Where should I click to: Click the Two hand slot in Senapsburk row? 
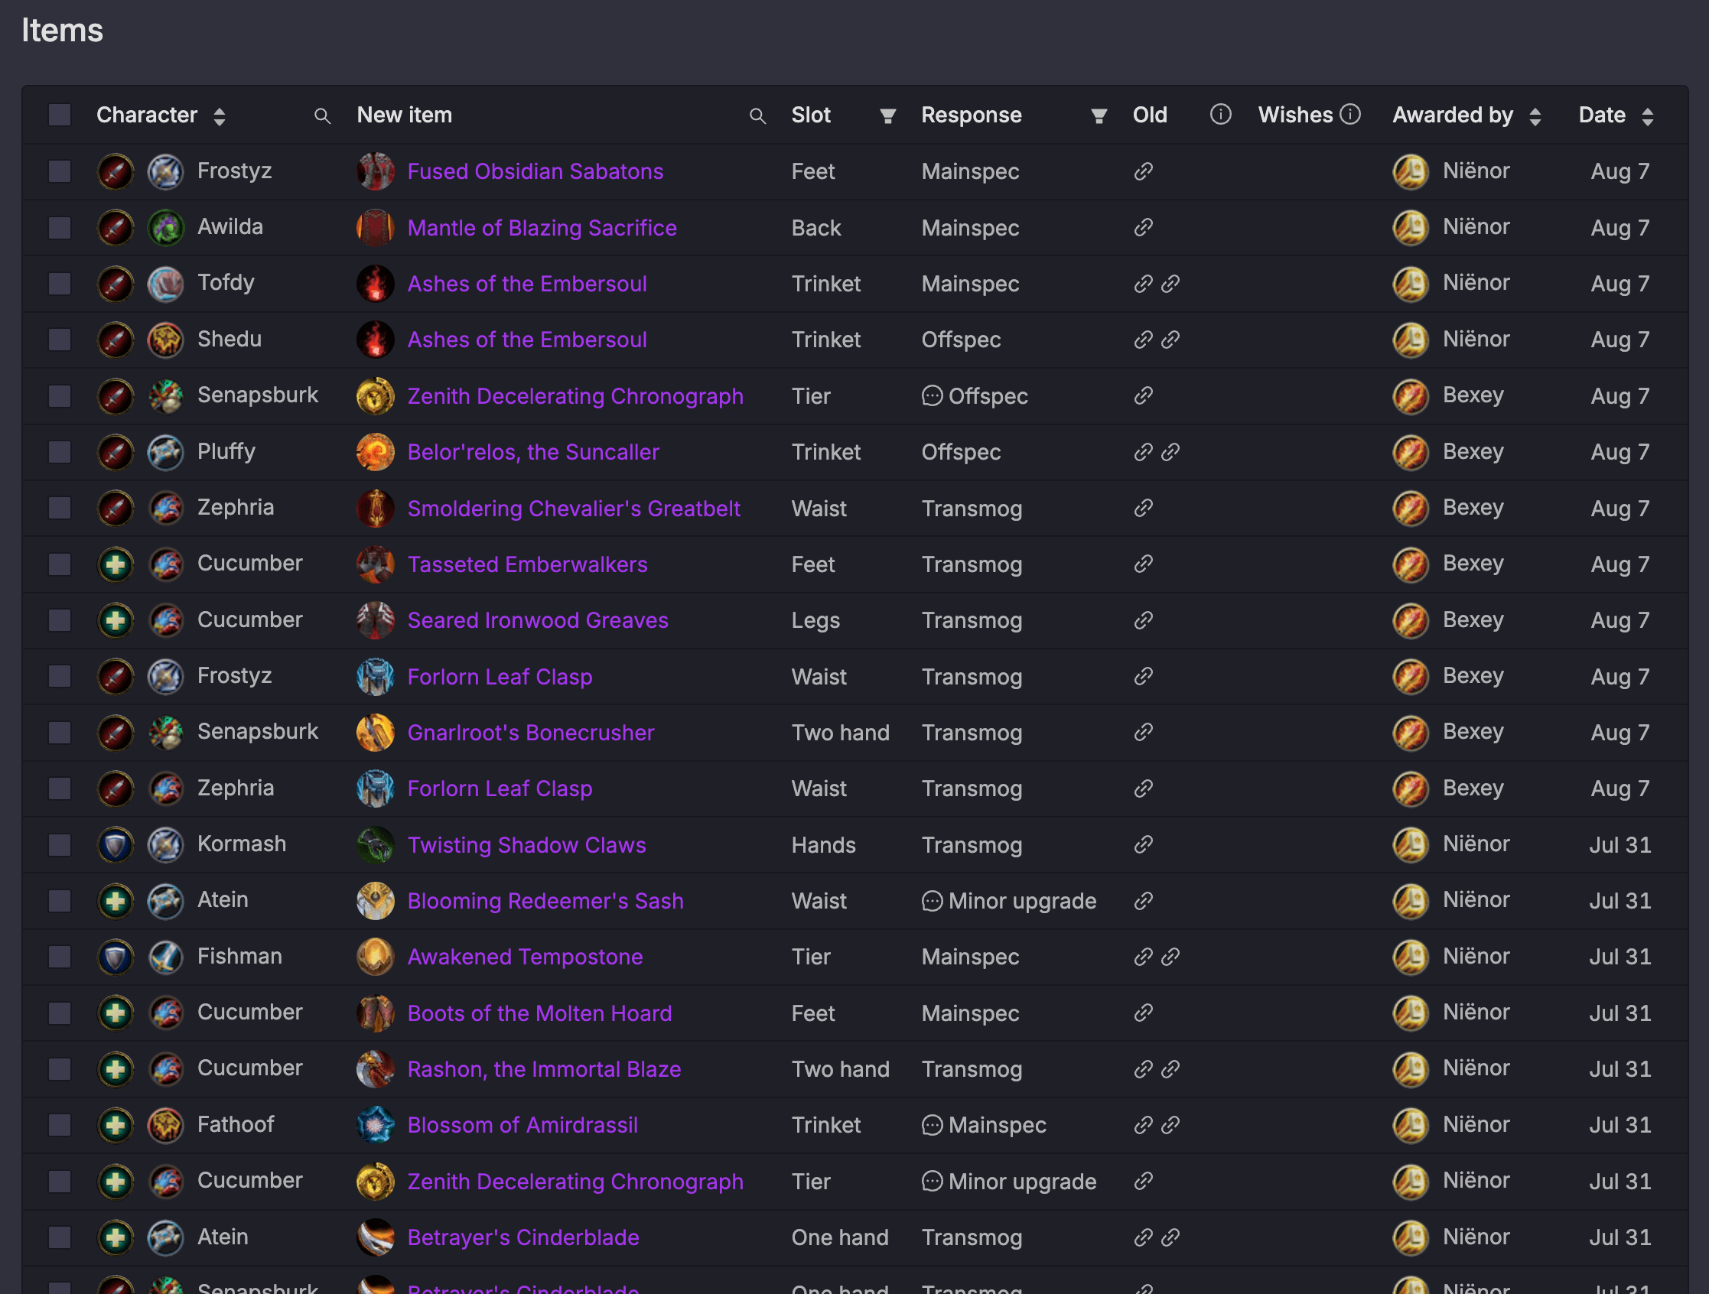(840, 733)
